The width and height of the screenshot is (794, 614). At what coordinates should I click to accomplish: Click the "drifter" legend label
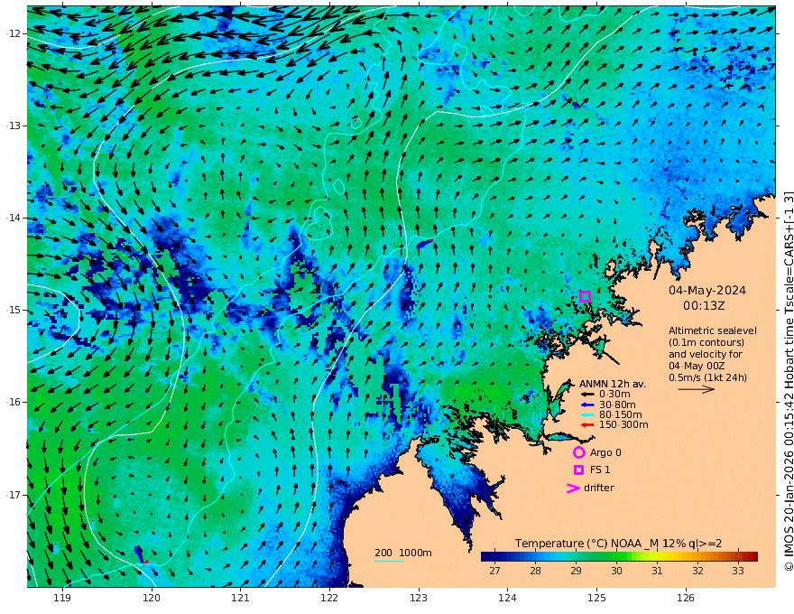click(599, 488)
